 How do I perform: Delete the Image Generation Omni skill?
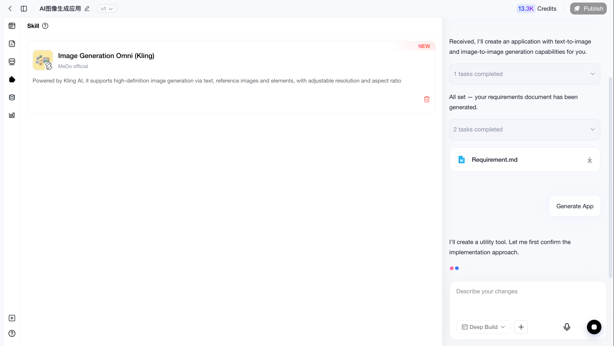(x=427, y=99)
